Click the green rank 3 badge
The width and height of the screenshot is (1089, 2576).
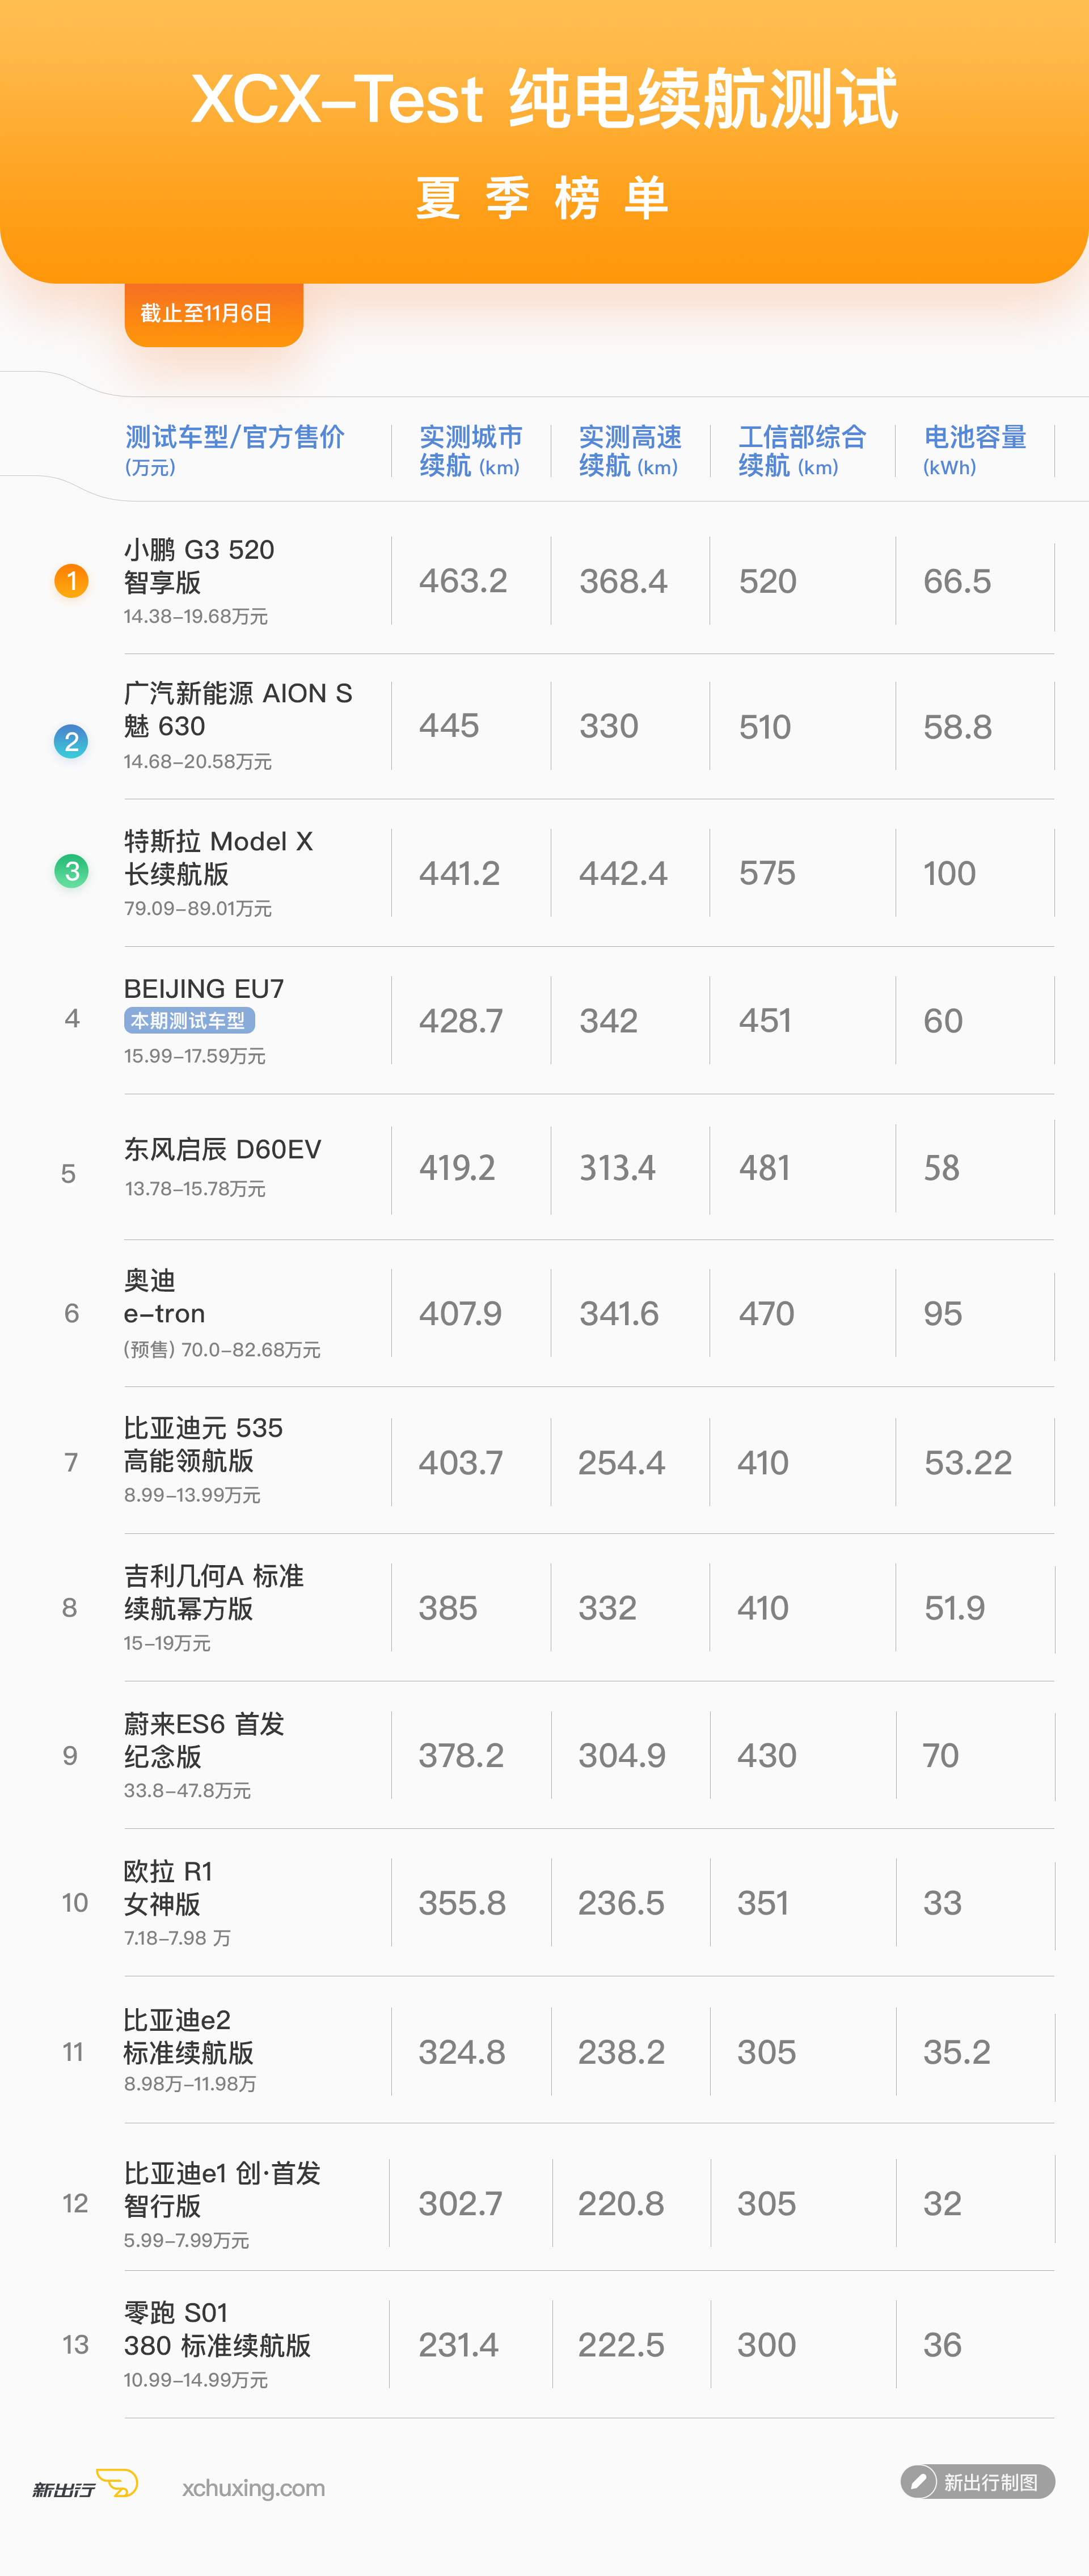pyautogui.click(x=71, y=871)
